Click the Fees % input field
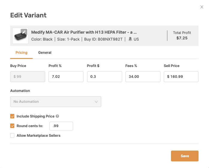 coord(143,77)
